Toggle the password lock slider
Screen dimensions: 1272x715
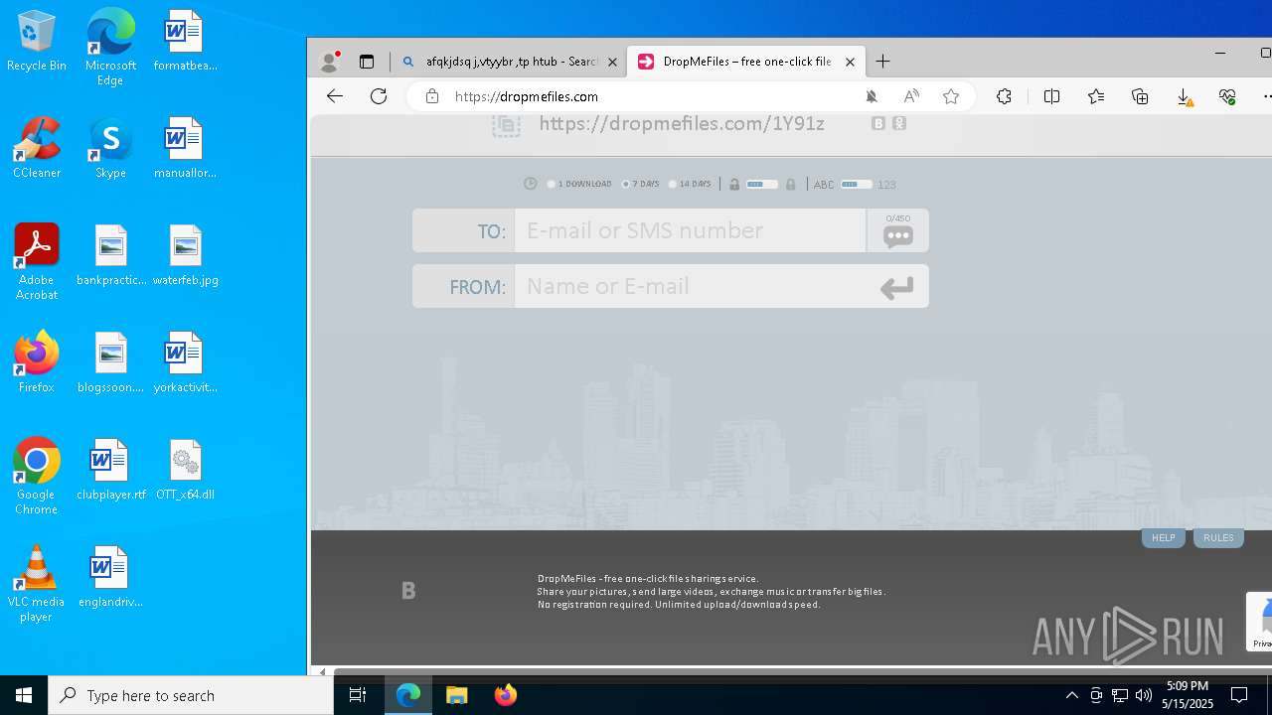tap(762, 184)
